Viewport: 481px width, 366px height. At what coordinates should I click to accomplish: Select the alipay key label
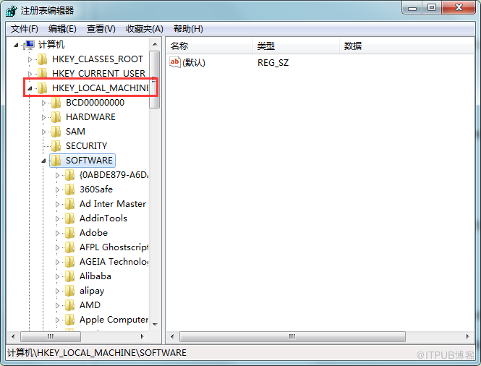pyautogui.click(x=92, y=291)
